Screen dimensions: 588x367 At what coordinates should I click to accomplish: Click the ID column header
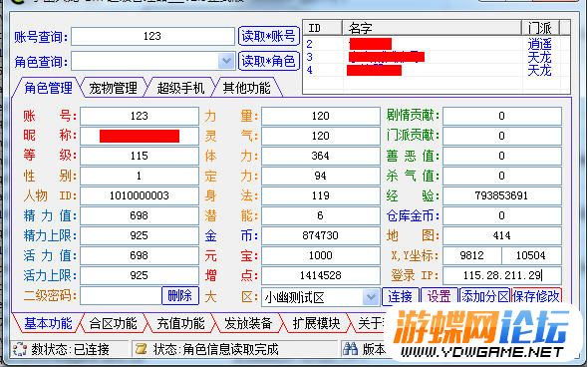tap(323, 28)
